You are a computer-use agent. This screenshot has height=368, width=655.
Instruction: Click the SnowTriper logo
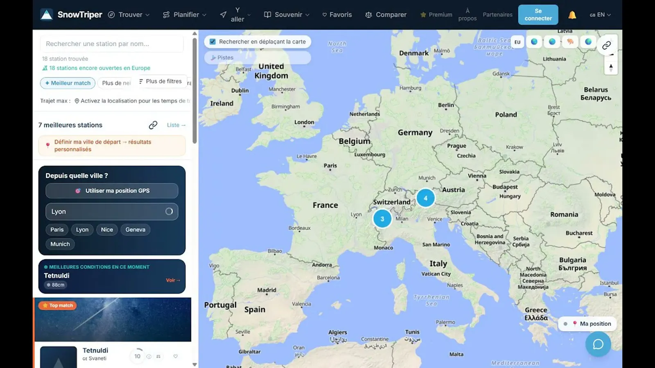[71, 15]
